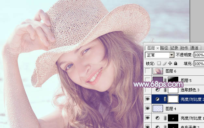Select the white mask thumbnail of 亮度/对比度 2
Image resolution: width=204 pixels, height=128 pixels.
point(173,99)
